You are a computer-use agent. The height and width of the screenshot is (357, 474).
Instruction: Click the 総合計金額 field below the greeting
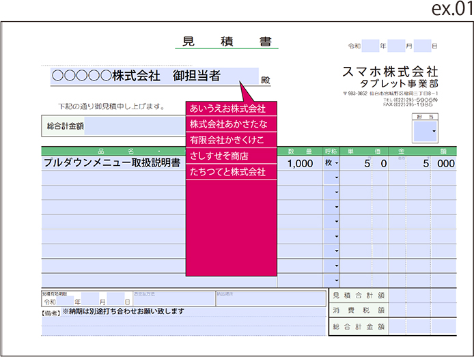coord(135,126)
